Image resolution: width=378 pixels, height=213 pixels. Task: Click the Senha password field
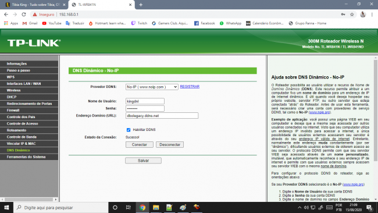click(x=145, y=109)
